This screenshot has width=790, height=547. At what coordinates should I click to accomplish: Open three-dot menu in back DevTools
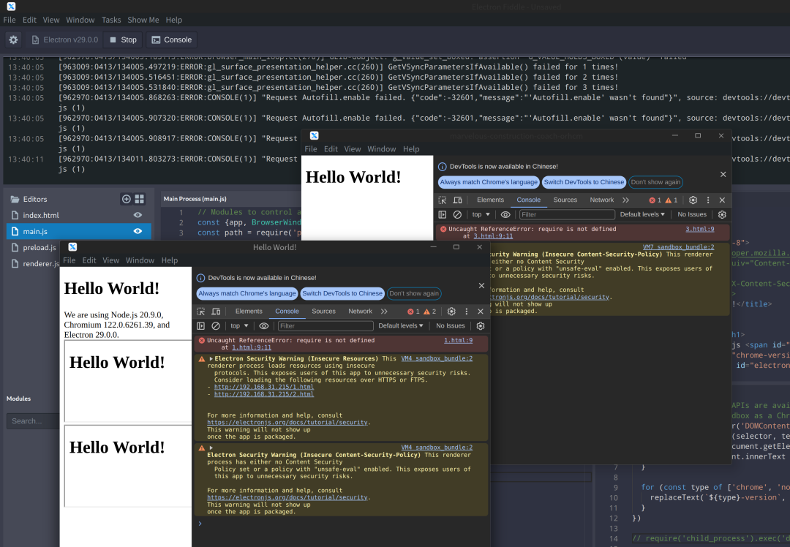[708, 200]
